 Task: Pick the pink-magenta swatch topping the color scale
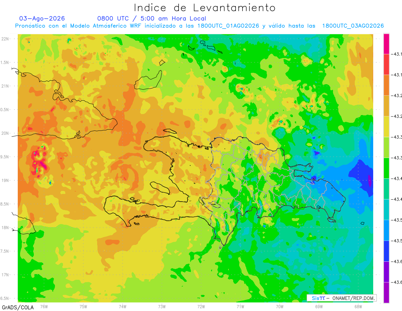click(386, 44)
